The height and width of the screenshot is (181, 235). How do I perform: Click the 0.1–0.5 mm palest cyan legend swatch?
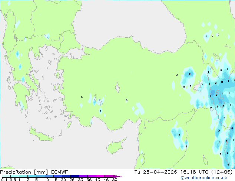click(6, 176)
